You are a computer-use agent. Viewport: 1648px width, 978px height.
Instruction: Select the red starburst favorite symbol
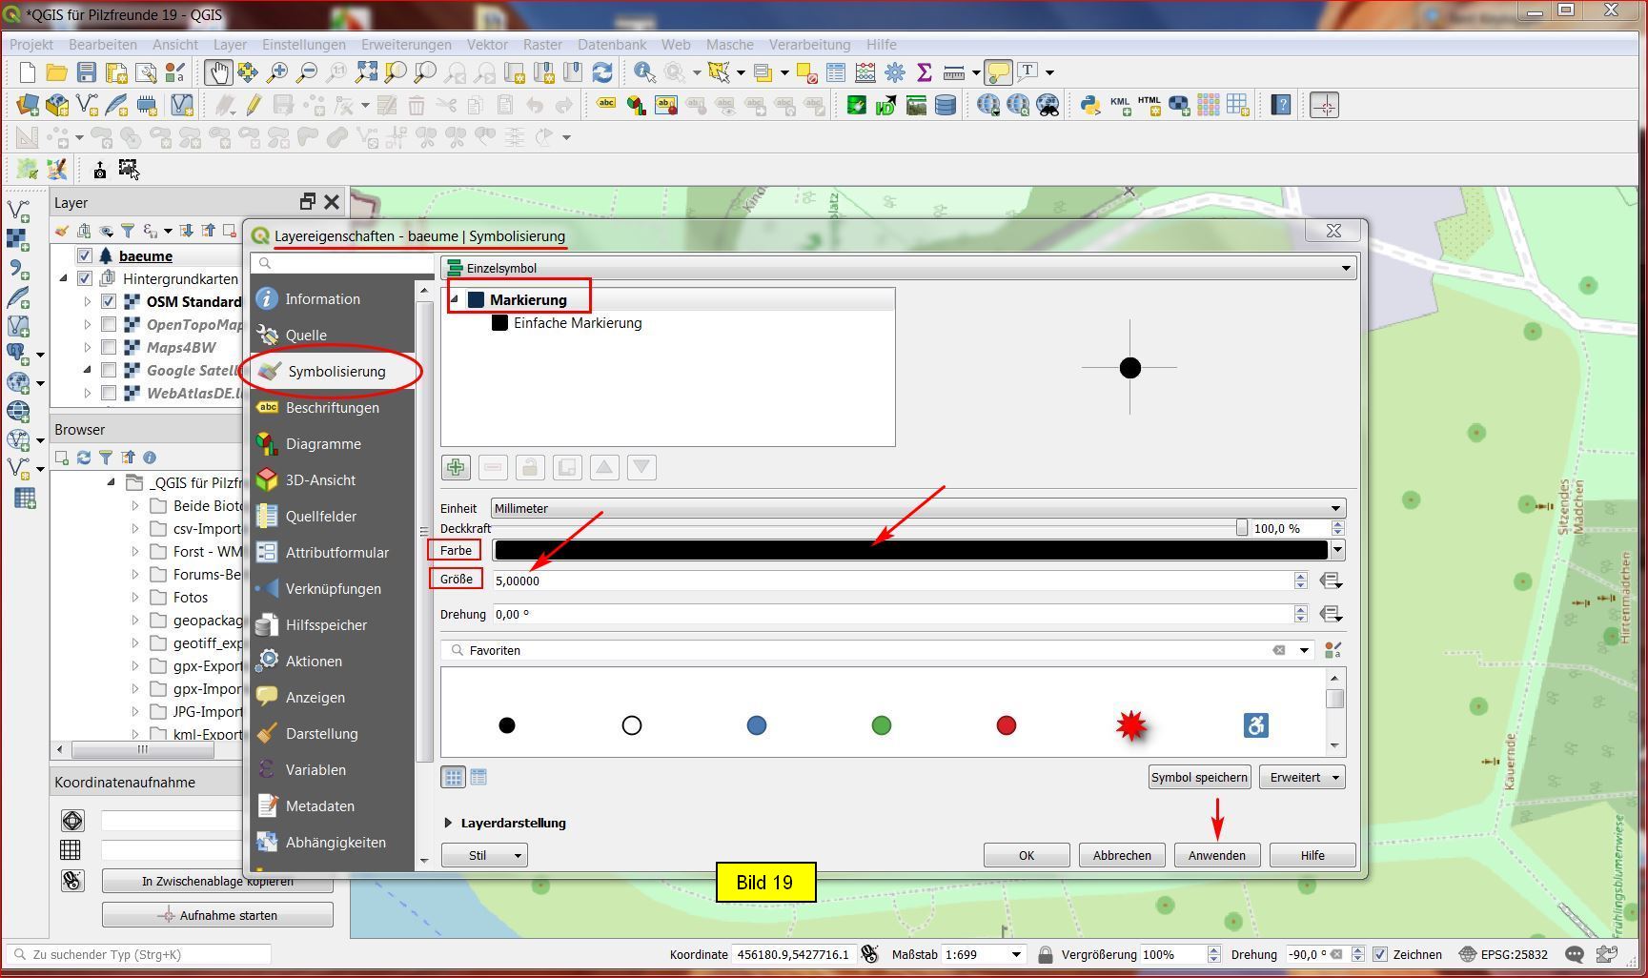(x=1130, y=726)
